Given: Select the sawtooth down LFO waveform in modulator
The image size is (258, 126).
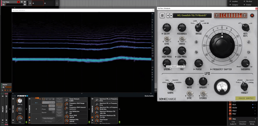Looking at the screenshot, I should 59,110.
